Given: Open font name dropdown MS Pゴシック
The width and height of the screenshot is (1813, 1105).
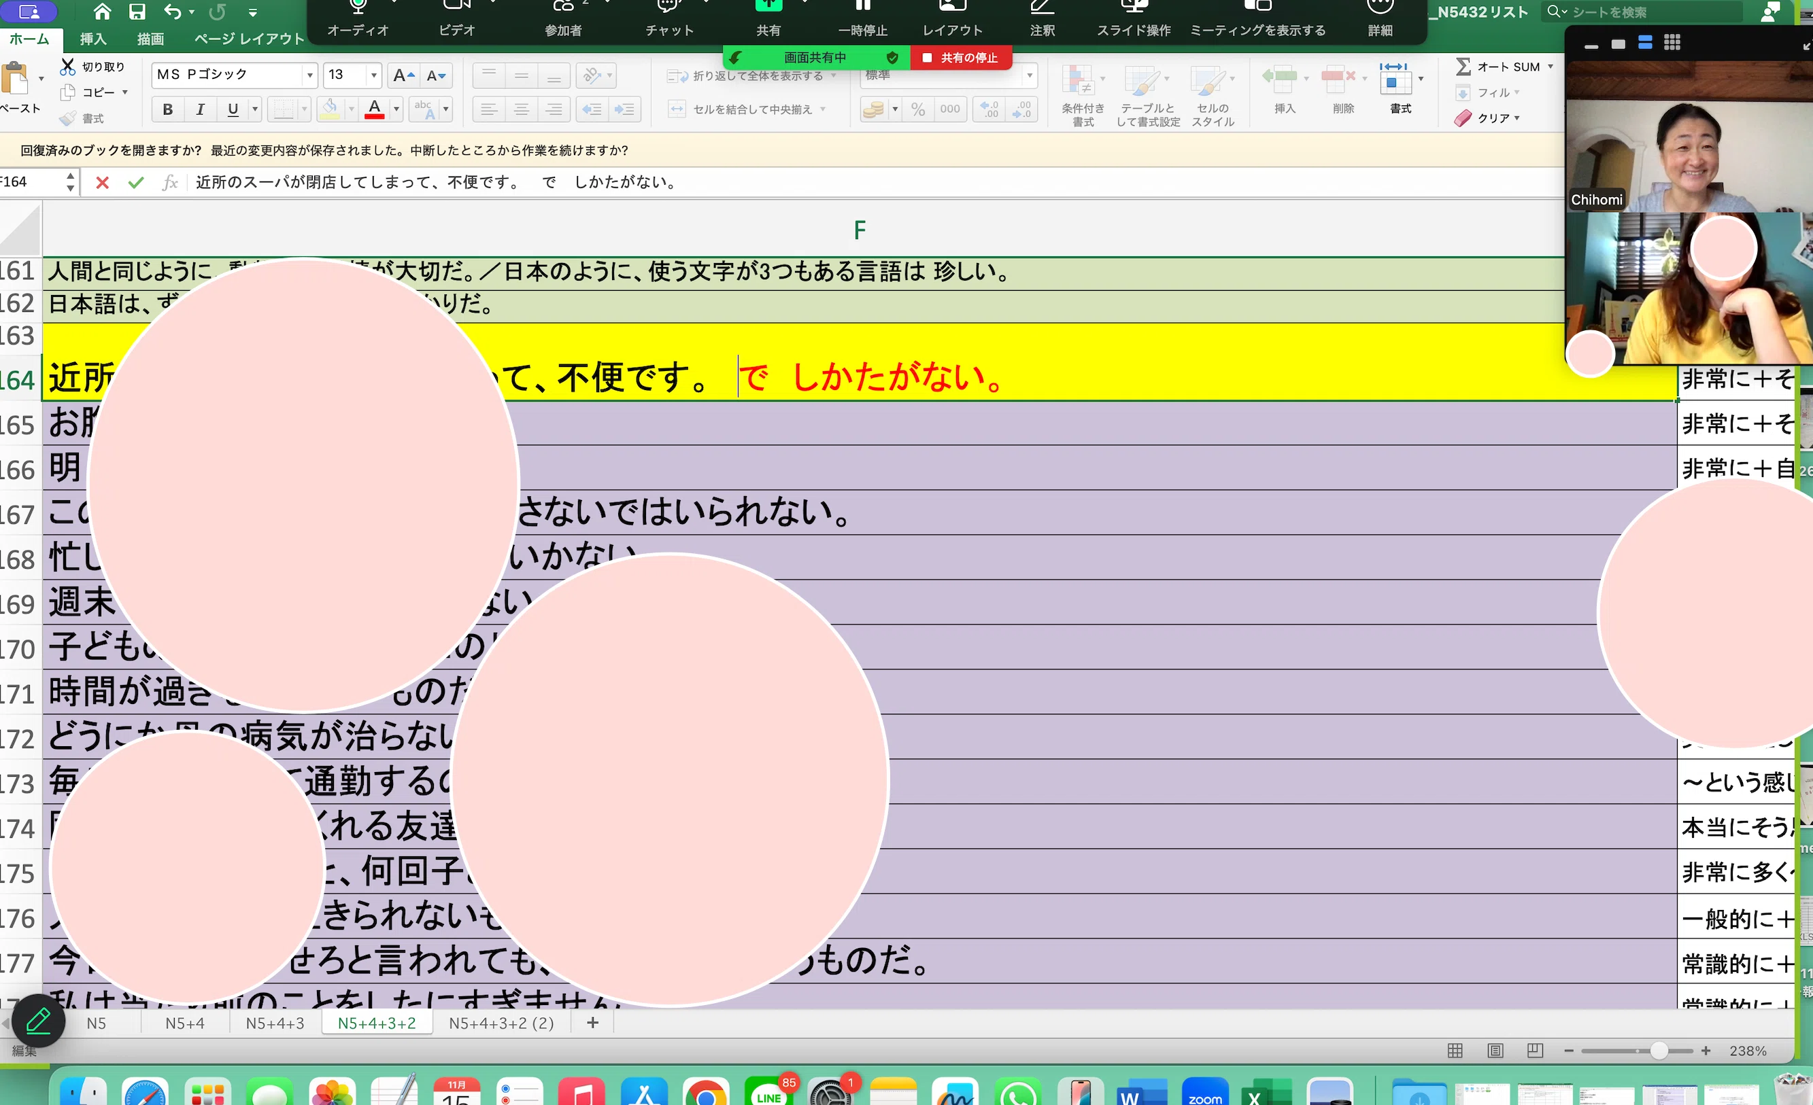Looking at the screenshot, I should 310,75.
